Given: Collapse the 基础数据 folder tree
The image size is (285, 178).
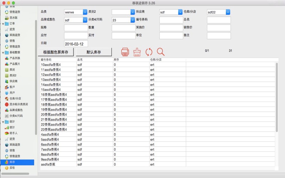Looking at the screenshot, I should (3, 52).
